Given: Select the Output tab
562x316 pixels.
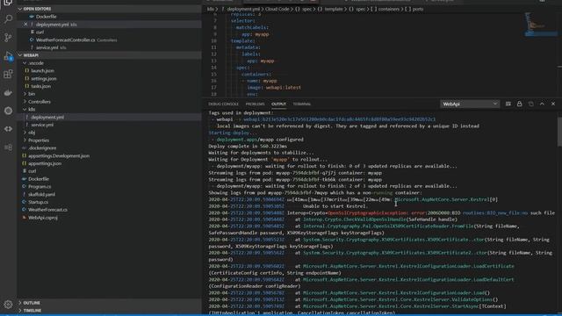Looking at the screenshot, I should 278,104.
